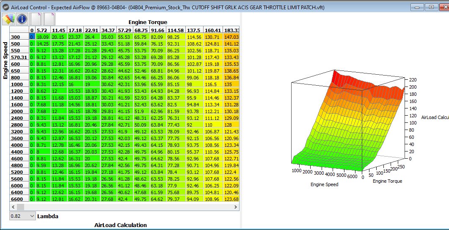Select cell 138.65 in row 650
The image size is (449, 230).
(x=231, y=70)
